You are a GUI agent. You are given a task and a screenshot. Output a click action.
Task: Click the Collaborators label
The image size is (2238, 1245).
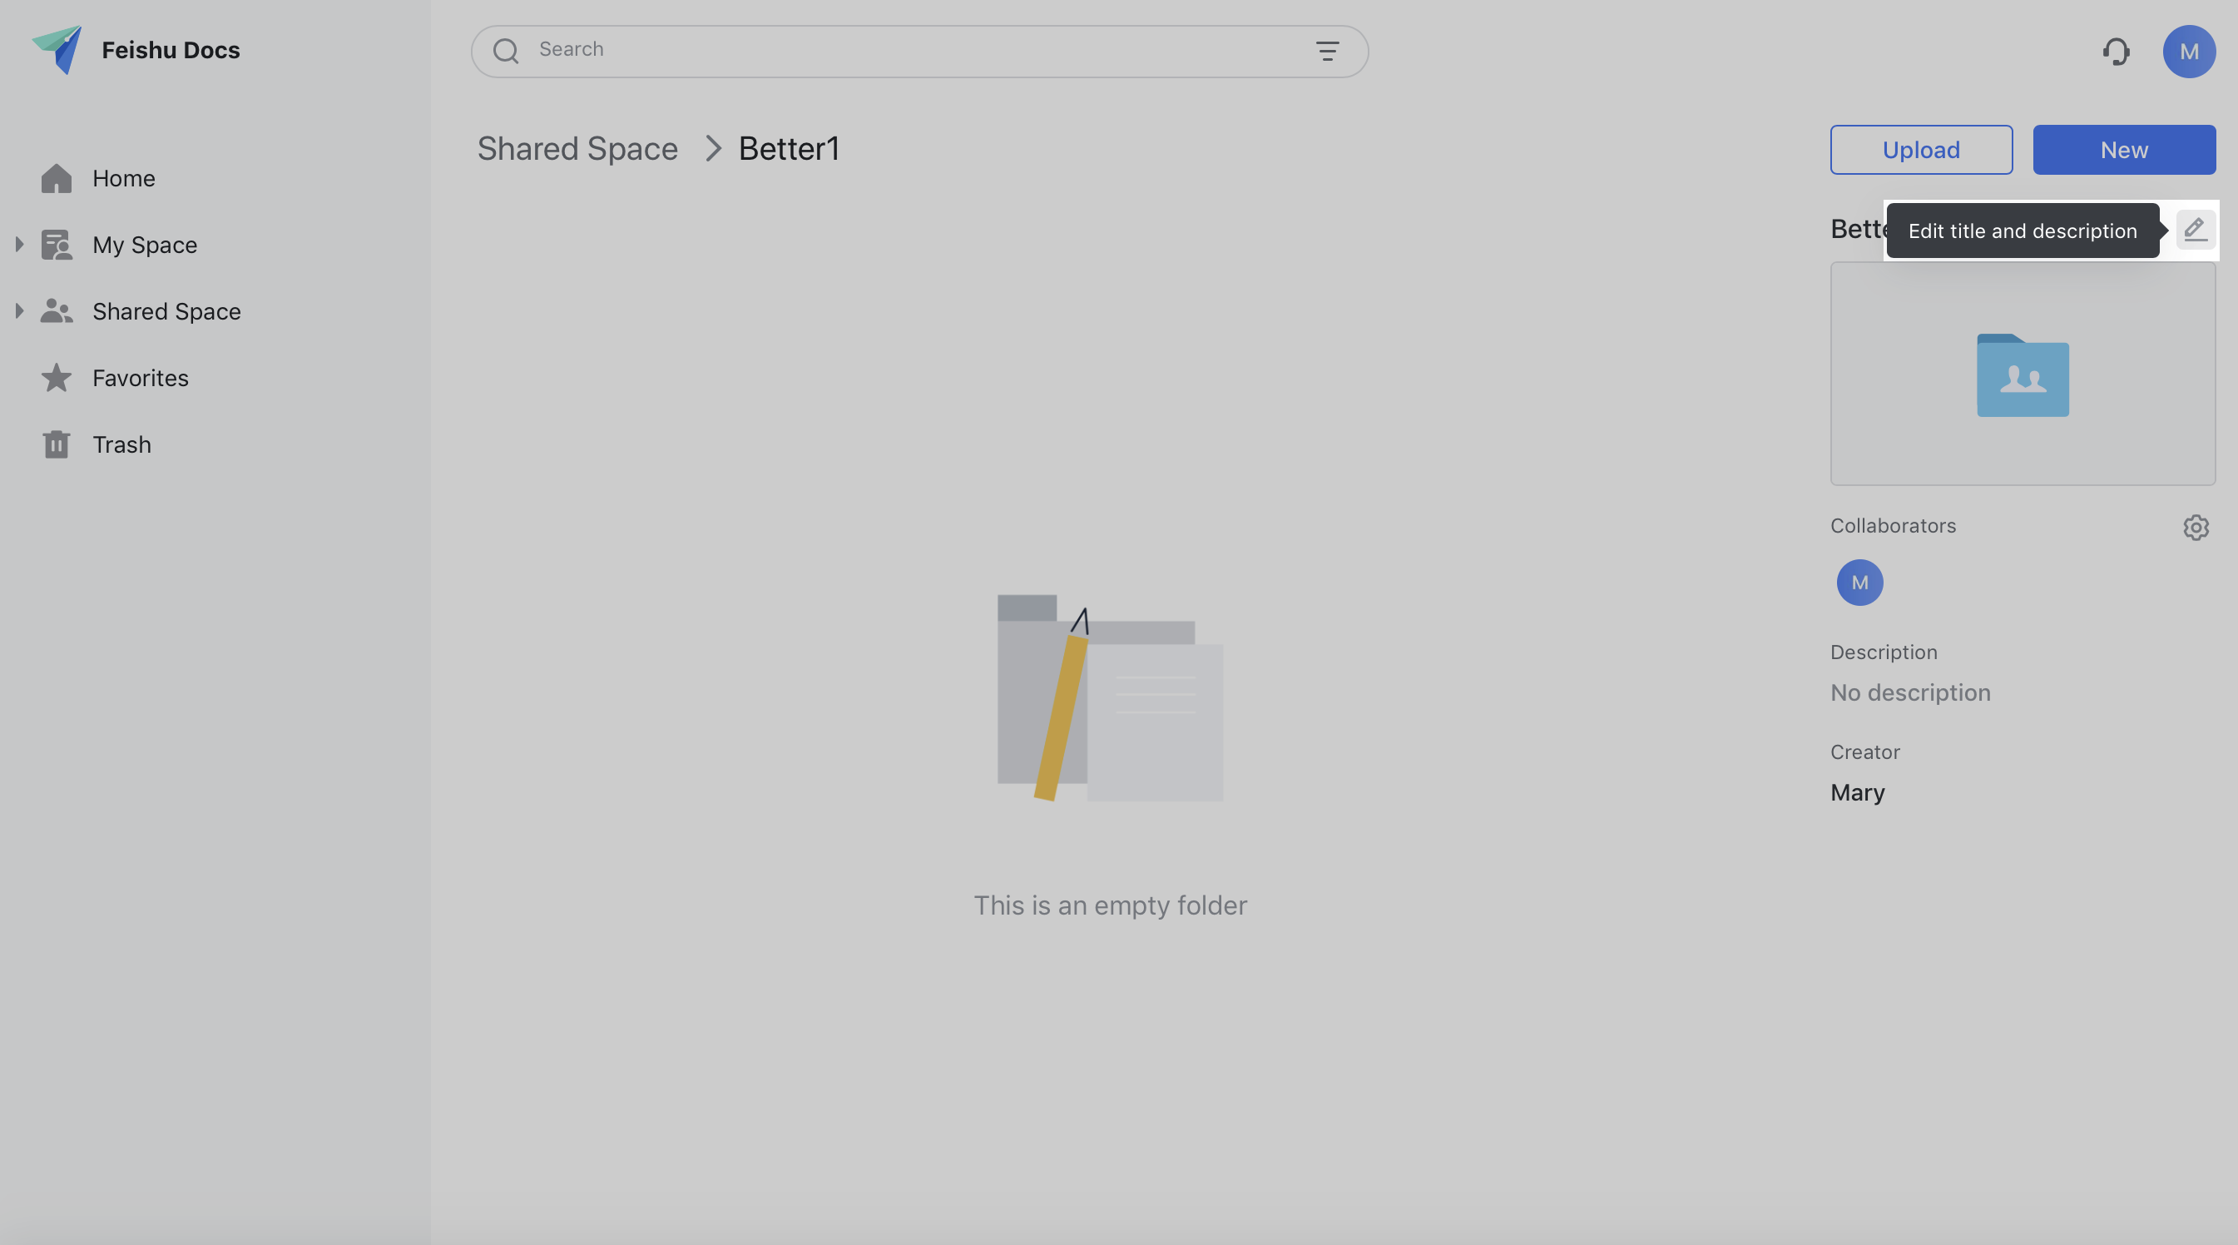pos(1892,526)
